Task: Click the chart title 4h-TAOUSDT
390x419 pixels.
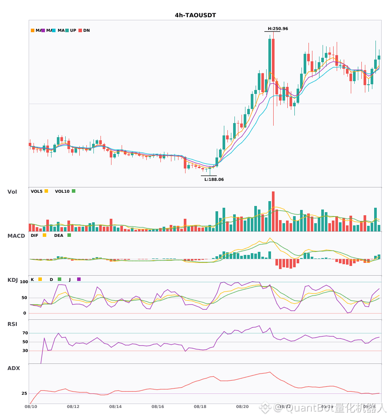Action: [x=195, y=15]
